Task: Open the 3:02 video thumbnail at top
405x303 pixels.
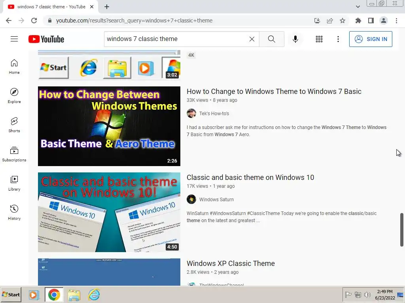Action: tap(109, 65)
